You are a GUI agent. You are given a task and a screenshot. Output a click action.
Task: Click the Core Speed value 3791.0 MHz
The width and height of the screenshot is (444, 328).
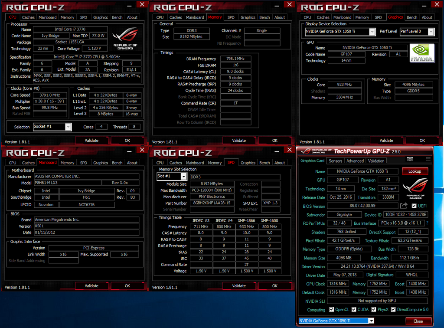(50, 95)
